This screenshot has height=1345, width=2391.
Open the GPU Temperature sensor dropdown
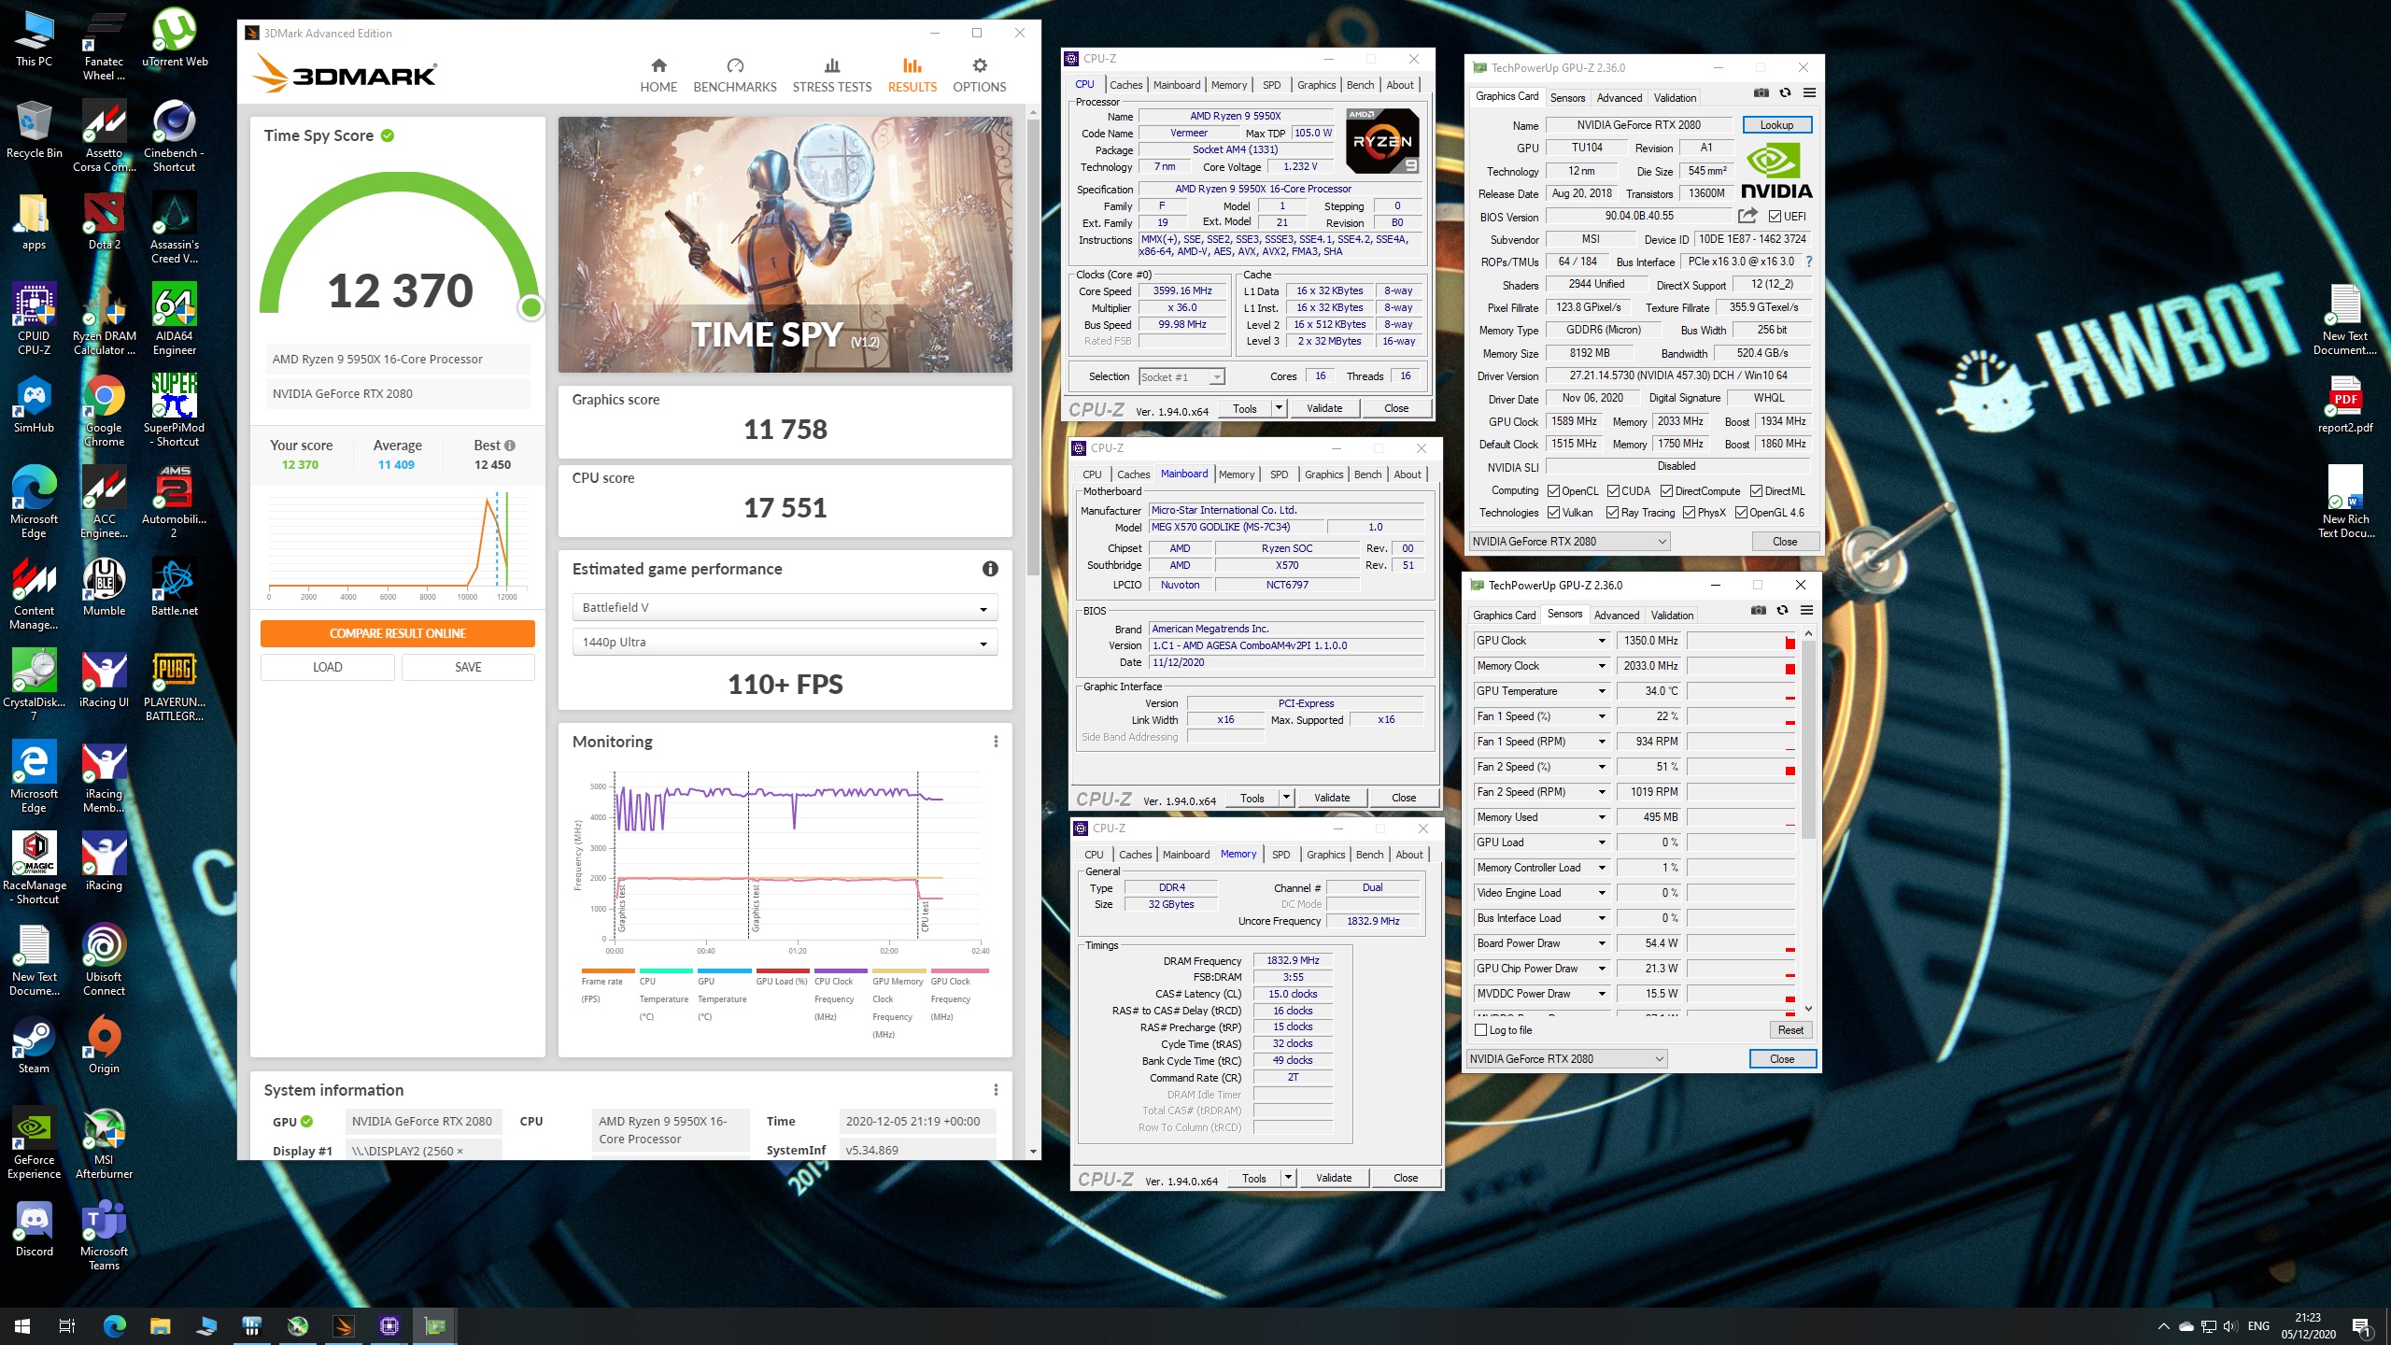(1601, 691)
